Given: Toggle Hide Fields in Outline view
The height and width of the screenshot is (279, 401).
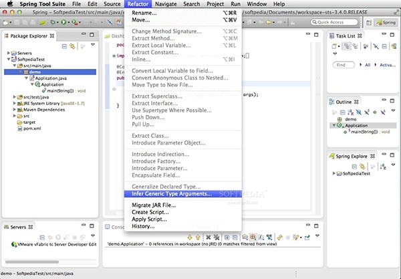Looking at the screenshot, I should (x=358, y=112).
